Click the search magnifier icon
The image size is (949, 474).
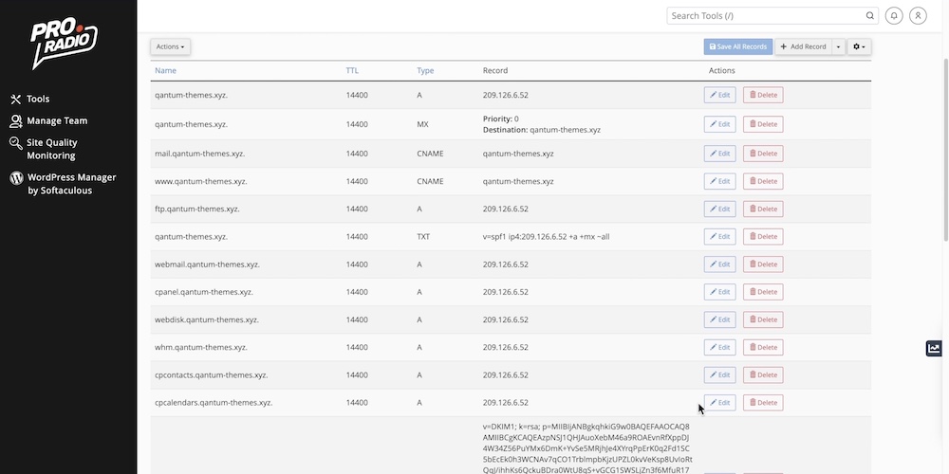tap(870, 16)
